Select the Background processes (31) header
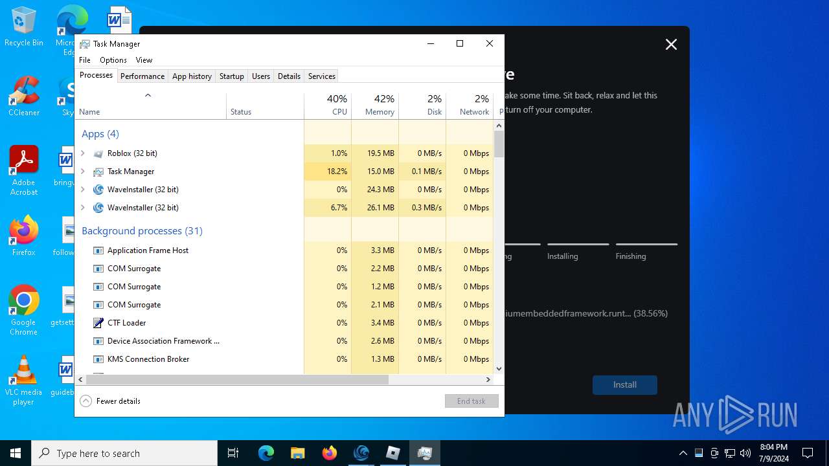Viewport: 829px width, 466px height. 142,231
